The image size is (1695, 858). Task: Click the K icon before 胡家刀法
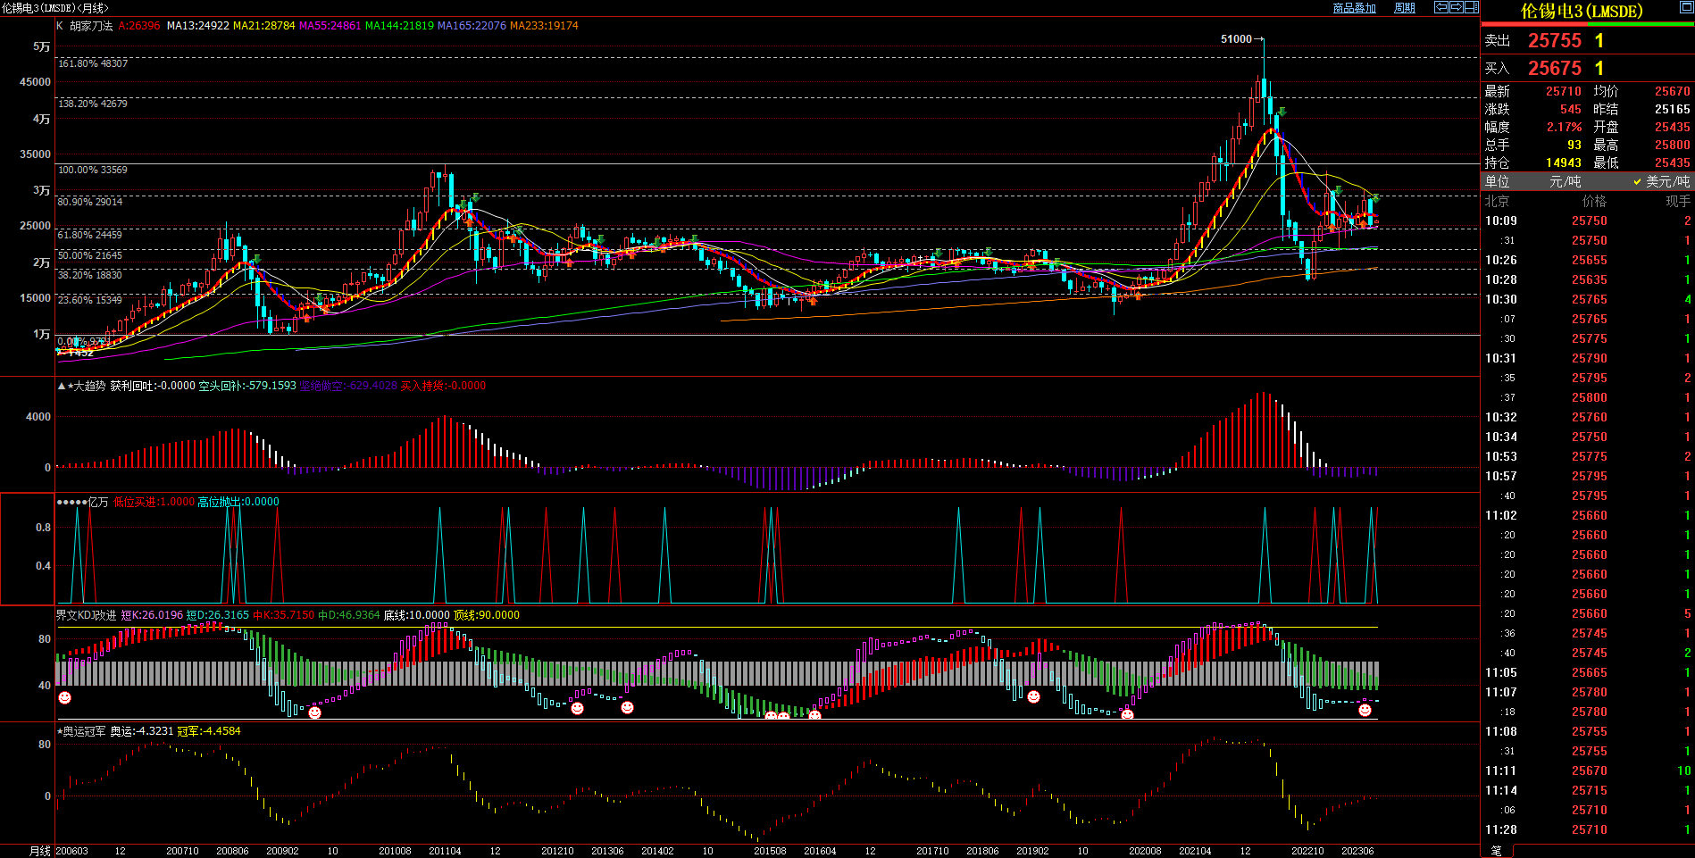[60, 26]
